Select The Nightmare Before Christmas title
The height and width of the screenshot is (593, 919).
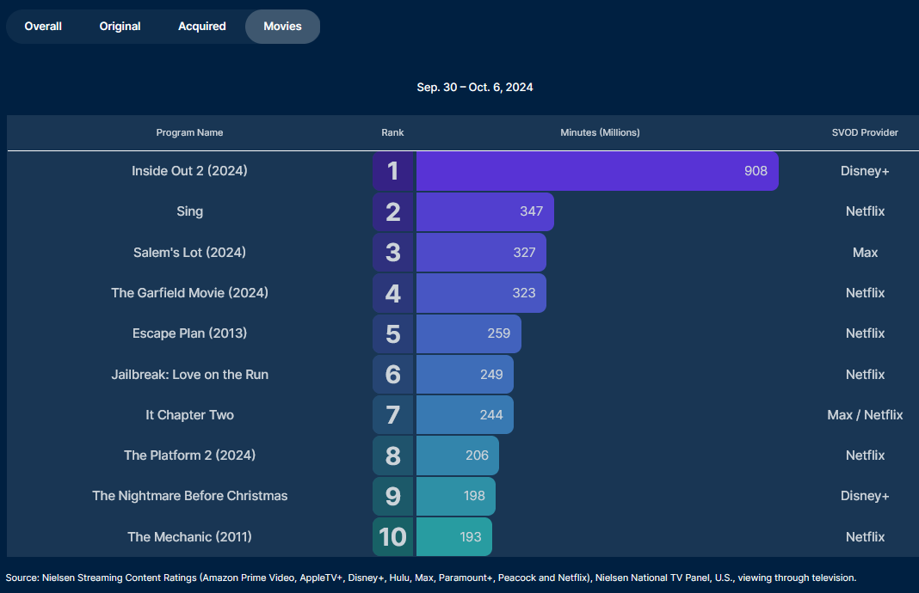189,496
